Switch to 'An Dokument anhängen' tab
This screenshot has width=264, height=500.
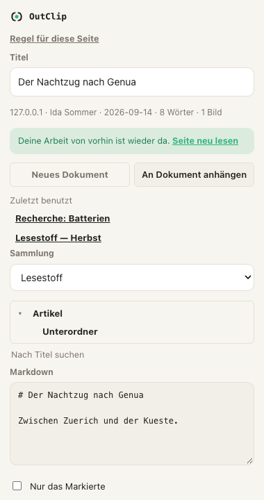coord(194,175)
